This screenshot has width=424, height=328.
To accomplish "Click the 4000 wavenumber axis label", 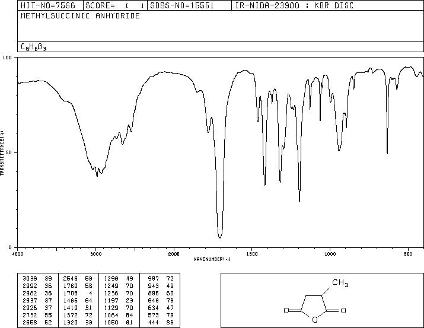I will tap(18, 254).
